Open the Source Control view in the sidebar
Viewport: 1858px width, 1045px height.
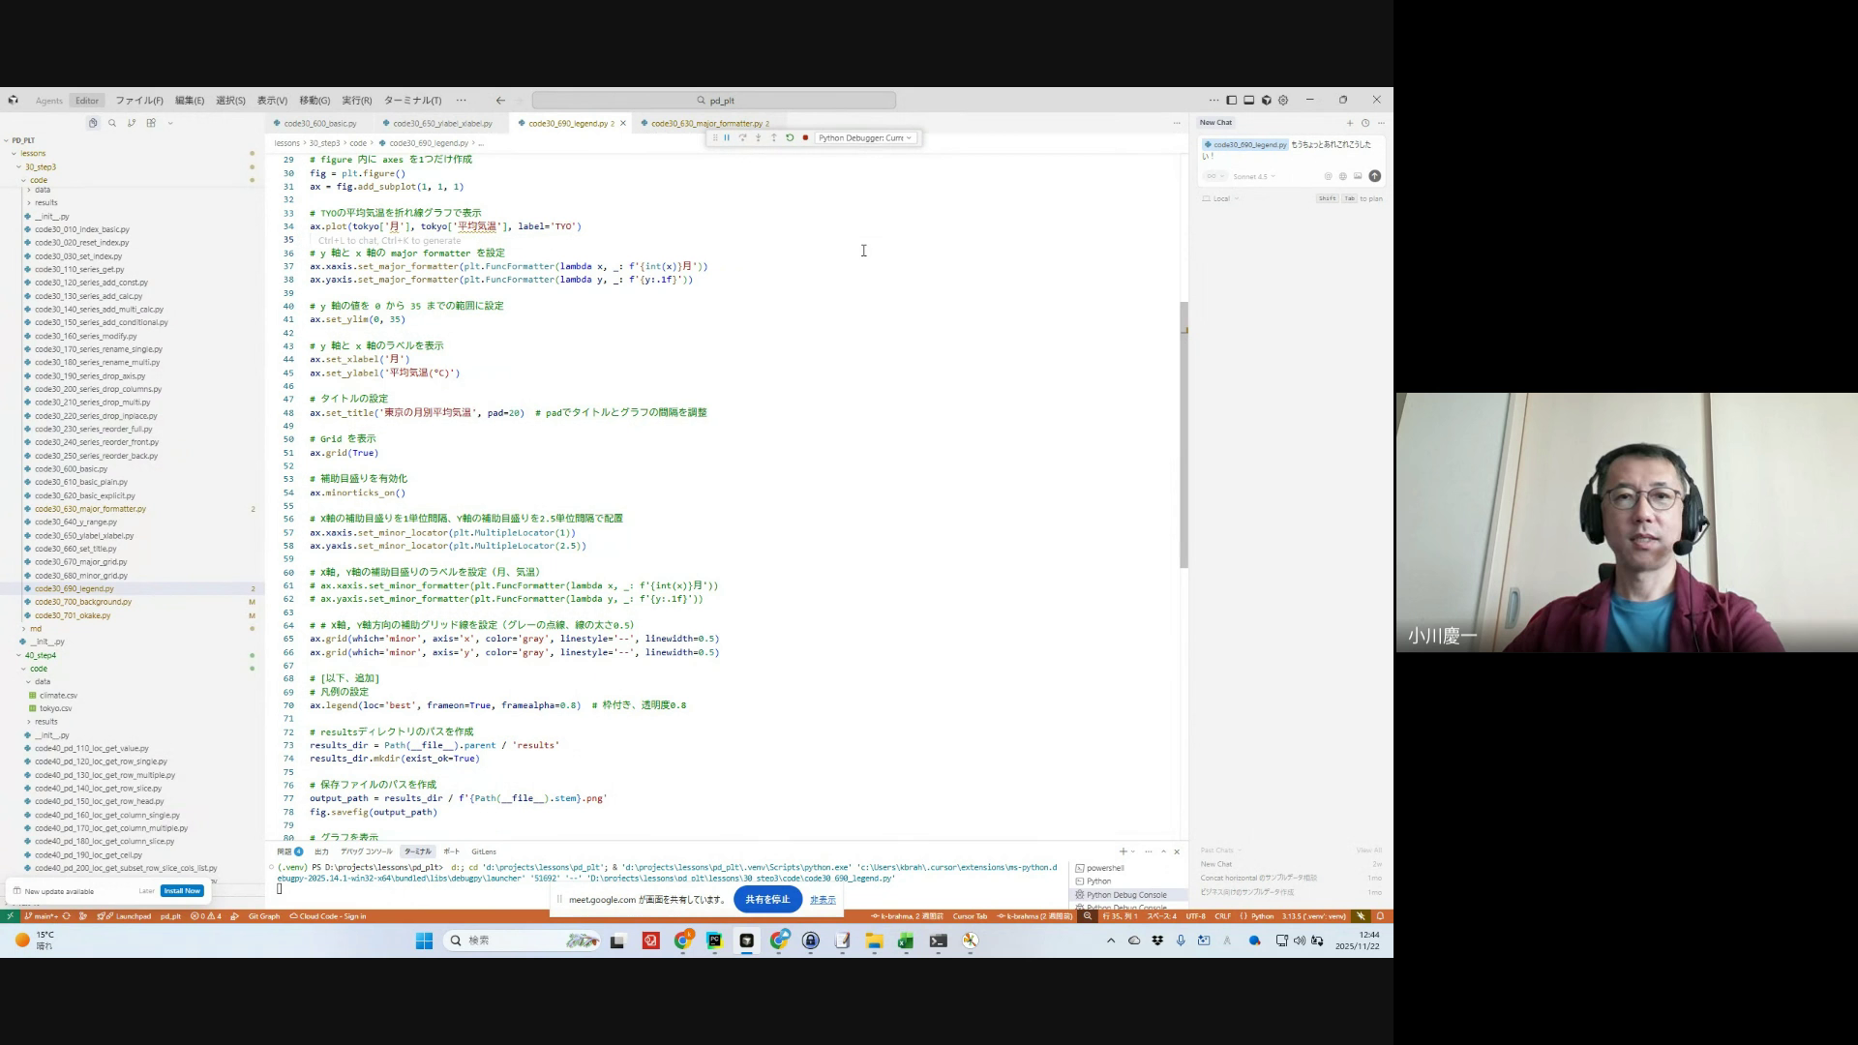[132, 124]
